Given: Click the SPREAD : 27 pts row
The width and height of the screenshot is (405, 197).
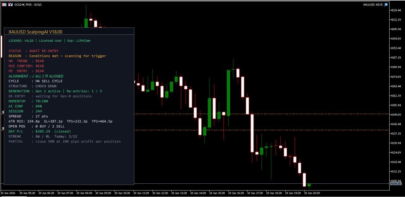Looking at the screenshot, I should (28, 116).
